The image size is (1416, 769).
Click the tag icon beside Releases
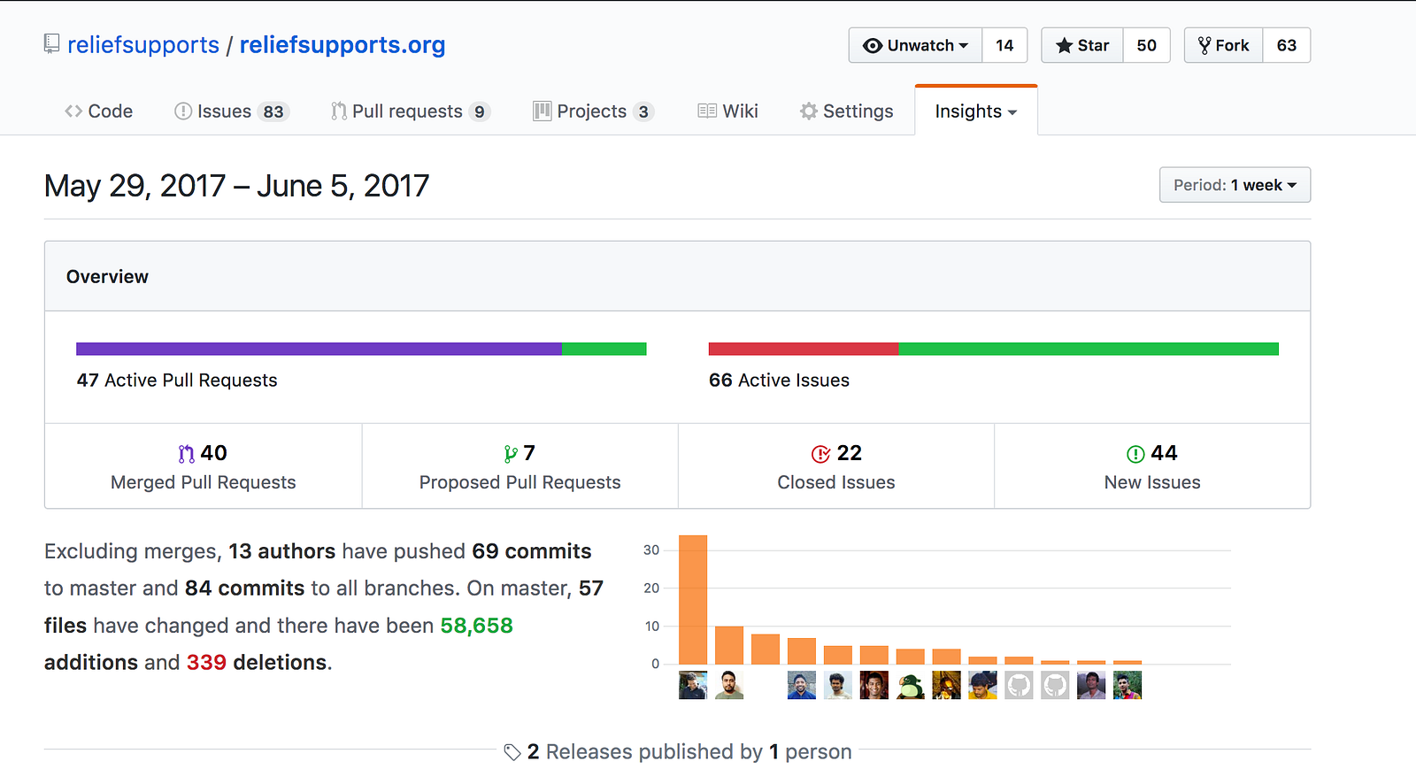(x=512, y=752)
